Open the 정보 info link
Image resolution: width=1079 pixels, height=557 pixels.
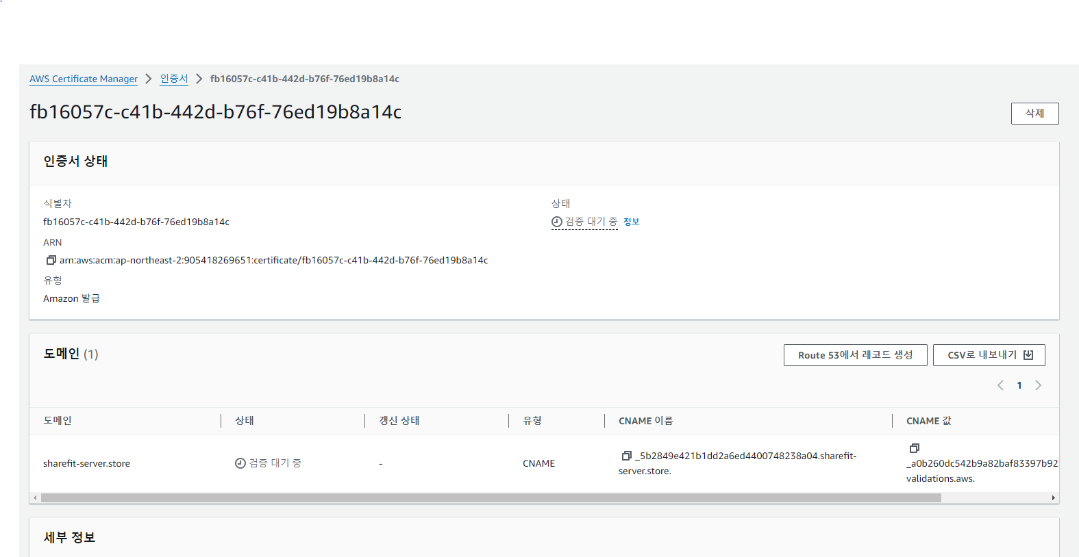(631, 222)
